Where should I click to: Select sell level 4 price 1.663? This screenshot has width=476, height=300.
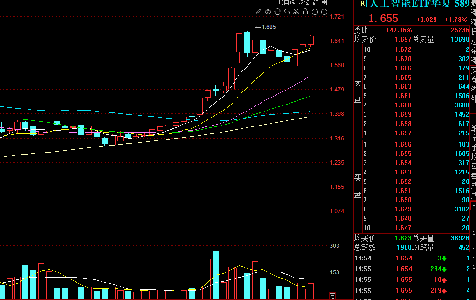coord(403,86)
